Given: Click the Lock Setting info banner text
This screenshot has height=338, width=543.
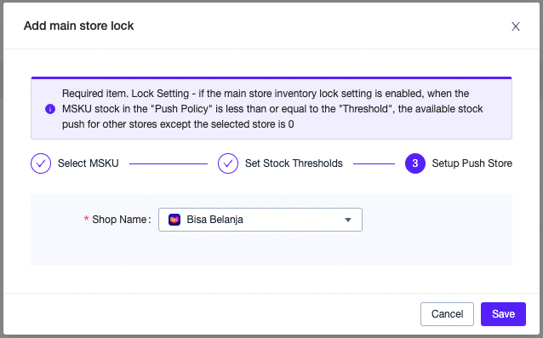Looking at the screenshot, I should click(272, 109).
